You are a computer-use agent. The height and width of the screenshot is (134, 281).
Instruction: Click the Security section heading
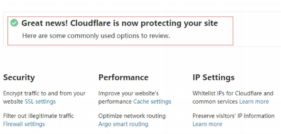[x=19, y=78]
